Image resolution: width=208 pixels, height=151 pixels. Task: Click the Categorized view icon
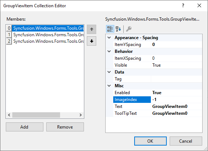click(110, 29)
